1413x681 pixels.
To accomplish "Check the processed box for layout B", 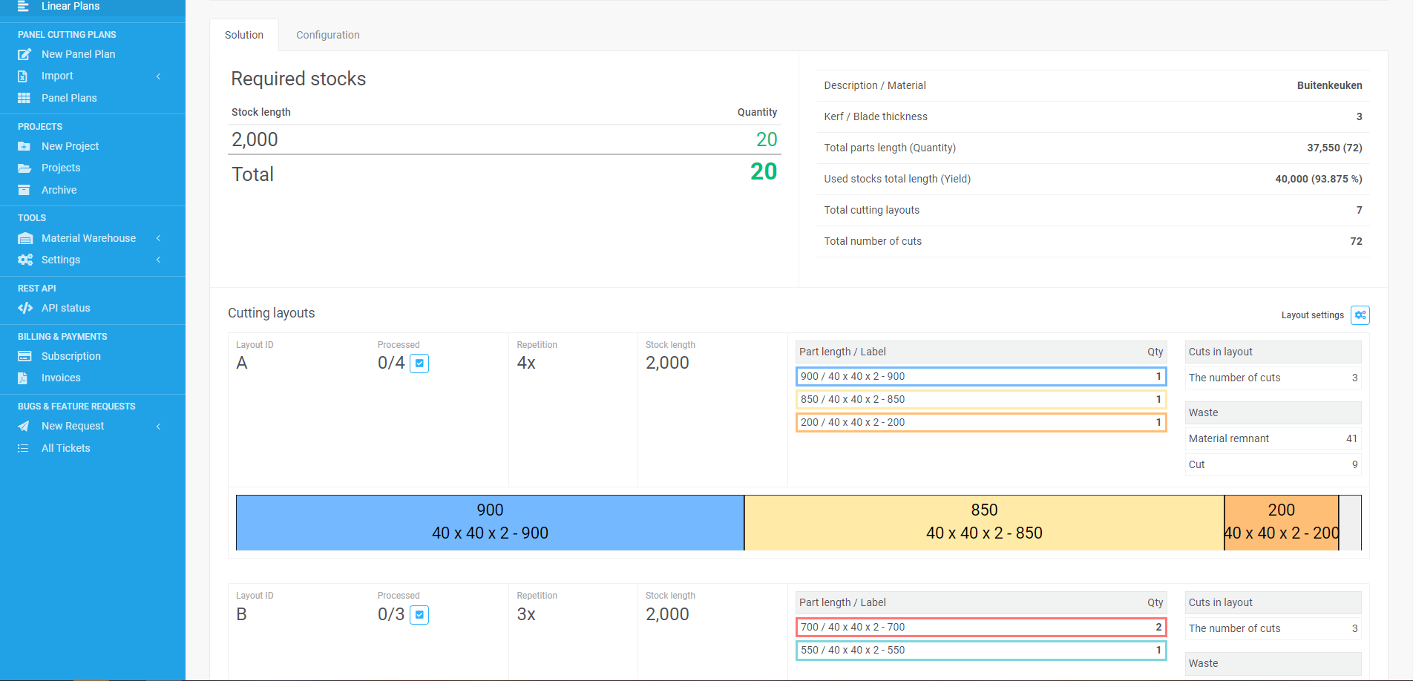I will click(x=419, y=615).
